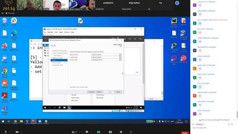
Task: Click the Start button inside the VM
Action: point(45,108)
